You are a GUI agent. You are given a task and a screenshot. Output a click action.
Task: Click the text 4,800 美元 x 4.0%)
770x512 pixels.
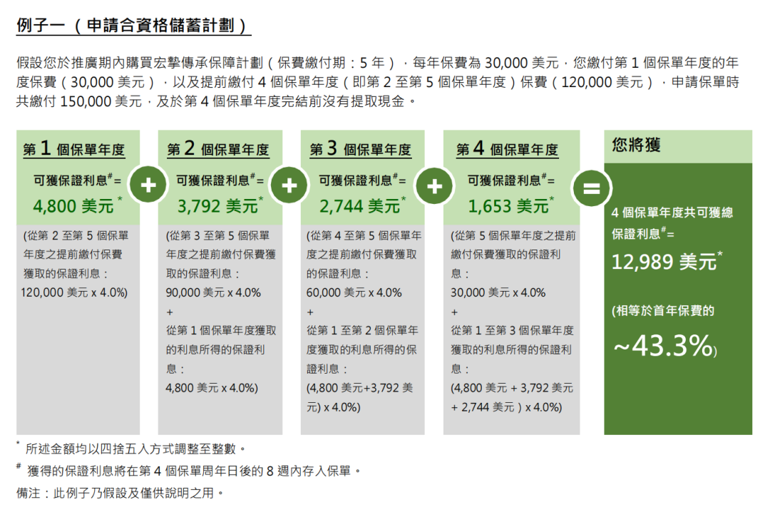(x=212, y=388)
